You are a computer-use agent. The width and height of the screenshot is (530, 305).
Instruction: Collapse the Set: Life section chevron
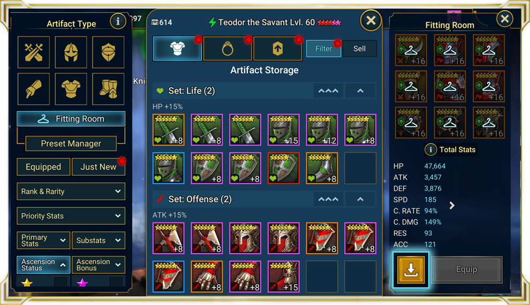tap(360, 91)
